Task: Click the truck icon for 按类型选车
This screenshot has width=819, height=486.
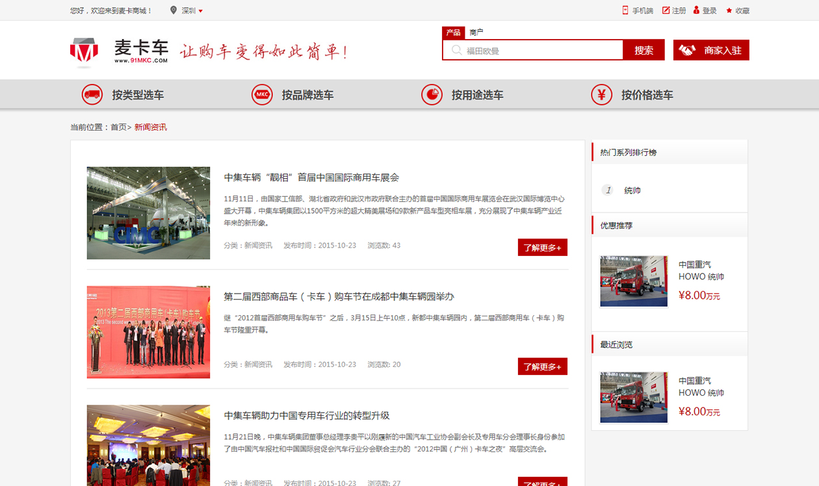Action: 92,94
